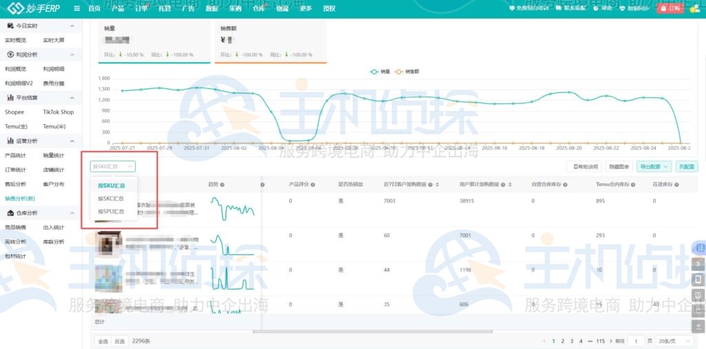This screenshot has height=349, width=706.
Task: Click 全选 to select all rows
Action: click(102, 341)
